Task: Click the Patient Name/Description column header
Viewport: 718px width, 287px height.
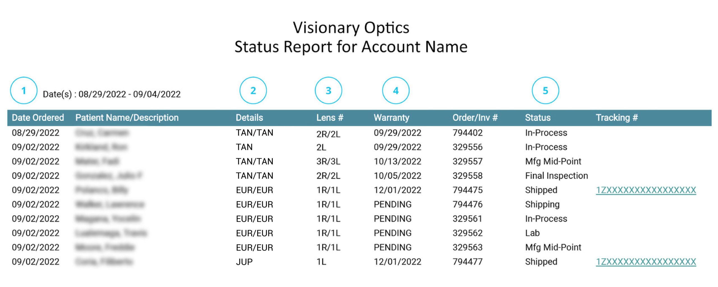Action: point(127,118)
